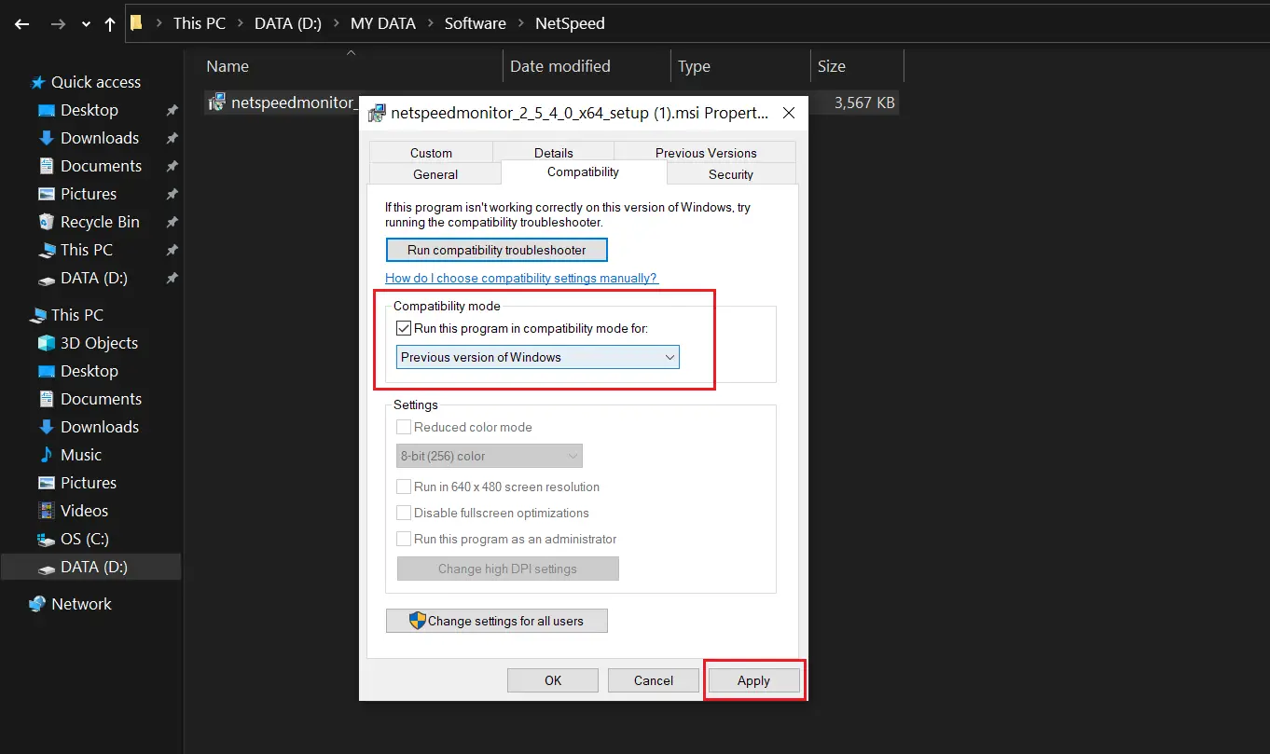Click 'DATA (D:)' in the address breadcrumb
1270x754 pixels.
coord(288,23)
